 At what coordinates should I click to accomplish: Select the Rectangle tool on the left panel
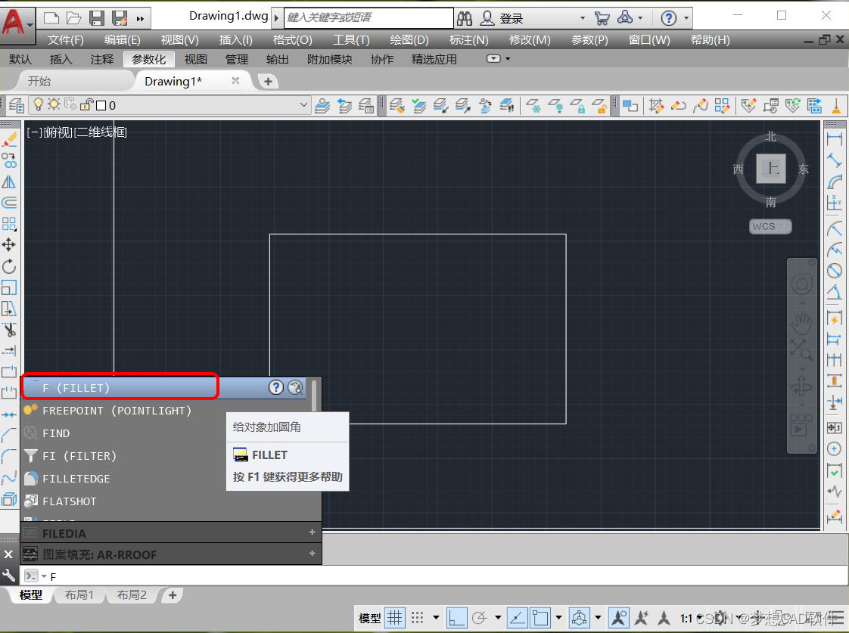(x=10, y=288)
